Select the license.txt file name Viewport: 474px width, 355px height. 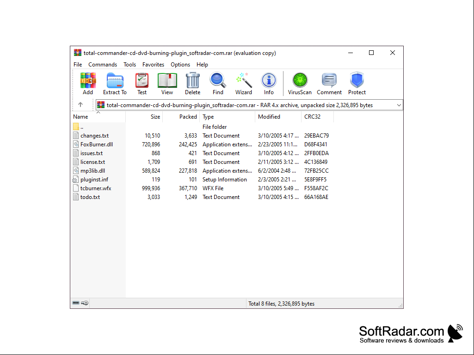click(x=93, y=162)
